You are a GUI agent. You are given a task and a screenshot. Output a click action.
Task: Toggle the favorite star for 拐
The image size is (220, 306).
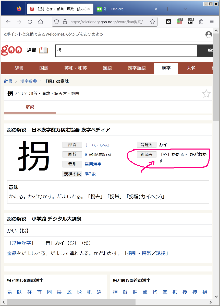[x=206, y=94]
